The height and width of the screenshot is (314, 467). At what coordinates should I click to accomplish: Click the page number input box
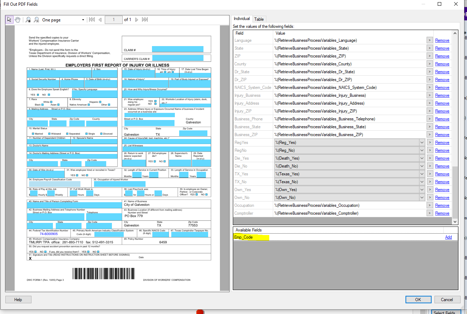114,20
